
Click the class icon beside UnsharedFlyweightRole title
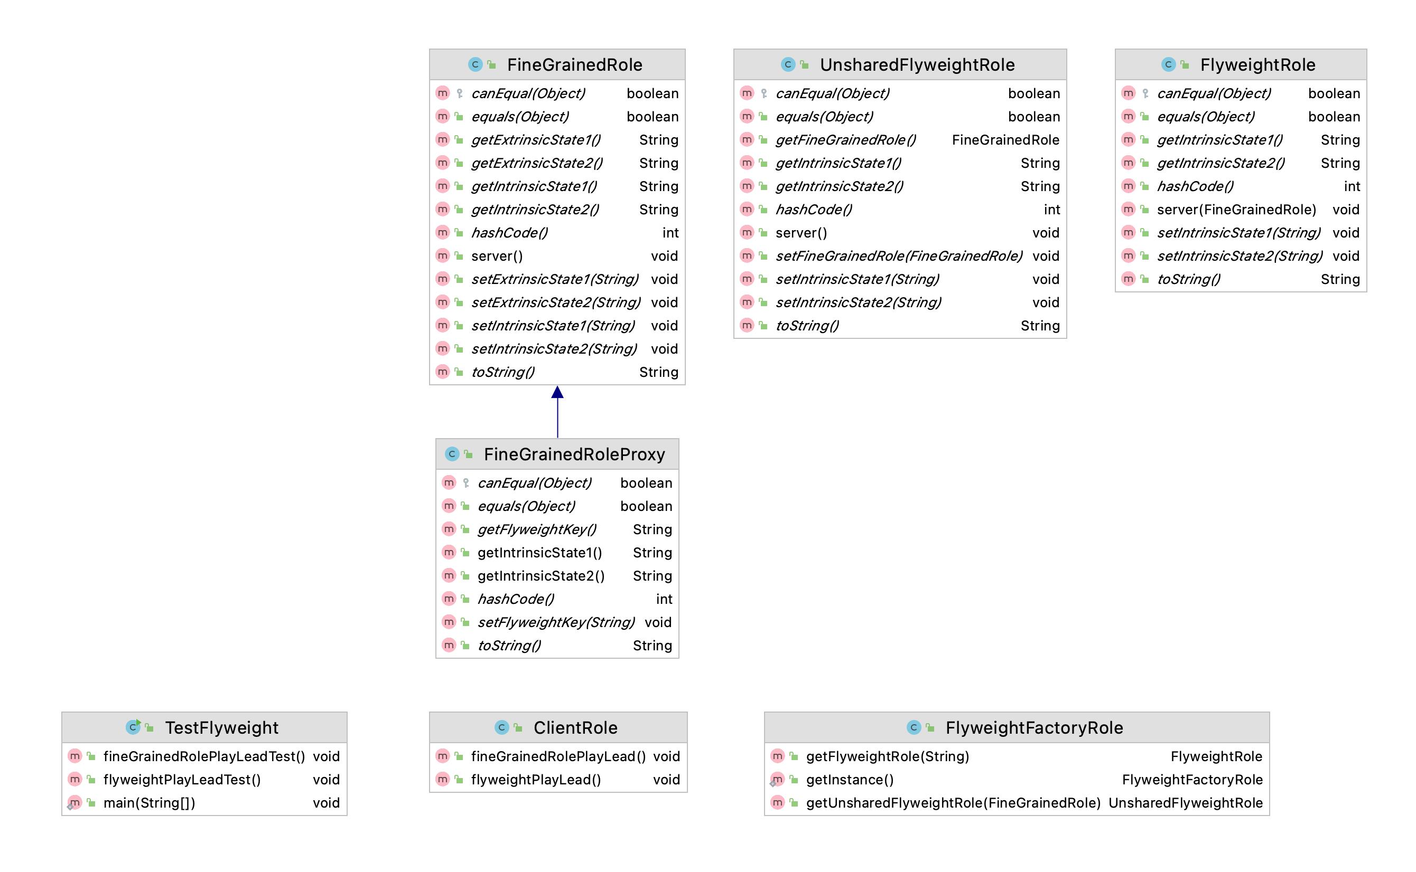(x=787, y=64)
